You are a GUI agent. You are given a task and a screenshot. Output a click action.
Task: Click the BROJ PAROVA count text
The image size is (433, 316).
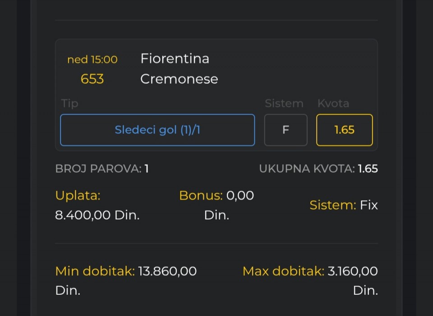point(102,169)
